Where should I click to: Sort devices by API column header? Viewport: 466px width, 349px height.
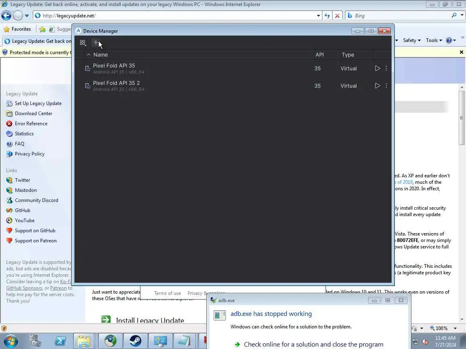click(x=320, y=55)
